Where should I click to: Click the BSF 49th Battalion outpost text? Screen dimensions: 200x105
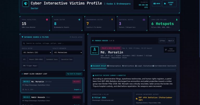tap(155, 99)
